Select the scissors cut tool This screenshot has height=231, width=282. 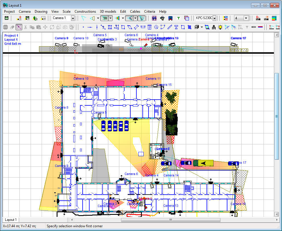(25, 27)
